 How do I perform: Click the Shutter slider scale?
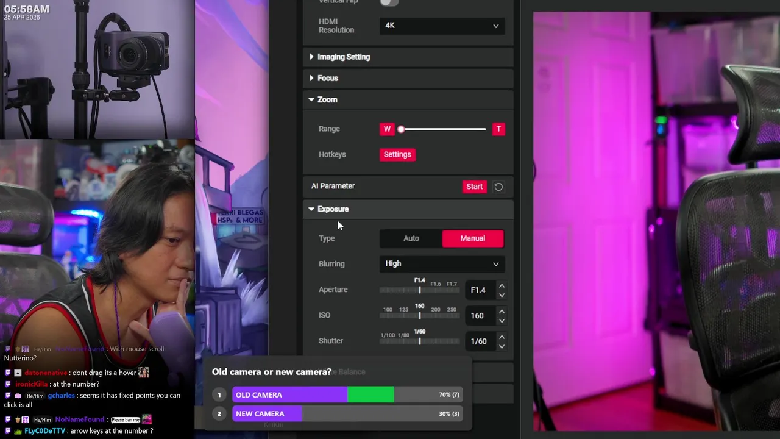pyautogui.click(x=419, y=341)
